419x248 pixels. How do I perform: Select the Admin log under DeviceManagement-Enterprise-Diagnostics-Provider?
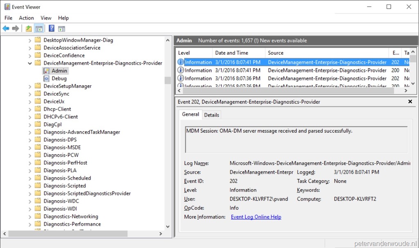[59, 70]
